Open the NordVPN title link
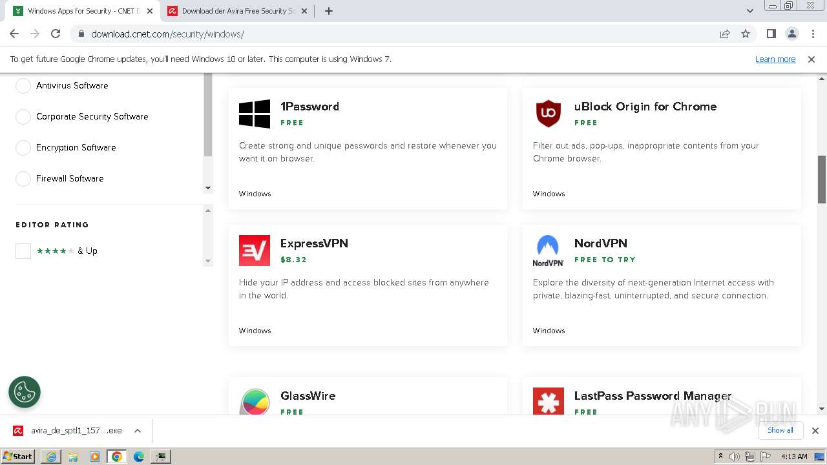 click(x=601, y=243)
